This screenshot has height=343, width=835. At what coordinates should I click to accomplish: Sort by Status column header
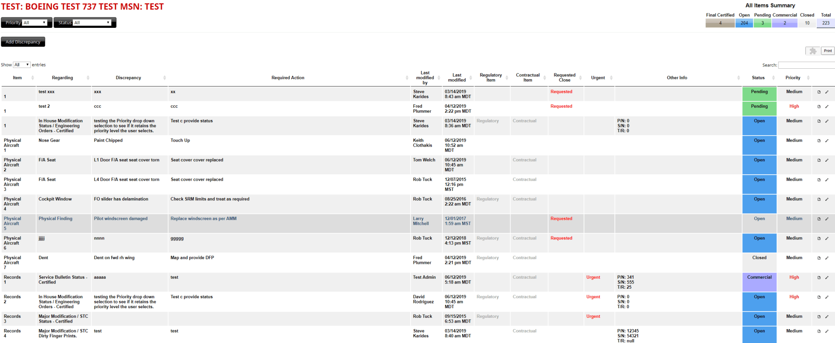coord(759,78)
